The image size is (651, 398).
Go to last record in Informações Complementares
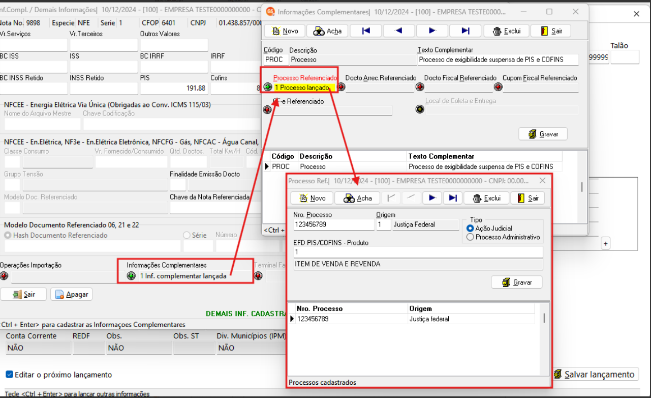point(465,31)
